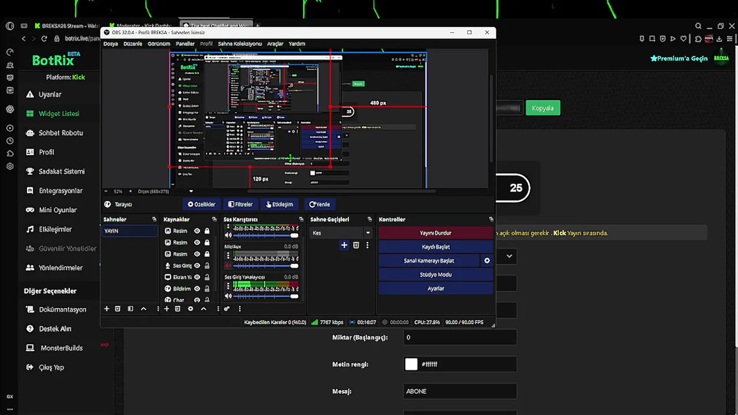Screen dimensions: 738x415
Task: Remove the scene transition using the trash icon
Action: click(x=356, y=245)
